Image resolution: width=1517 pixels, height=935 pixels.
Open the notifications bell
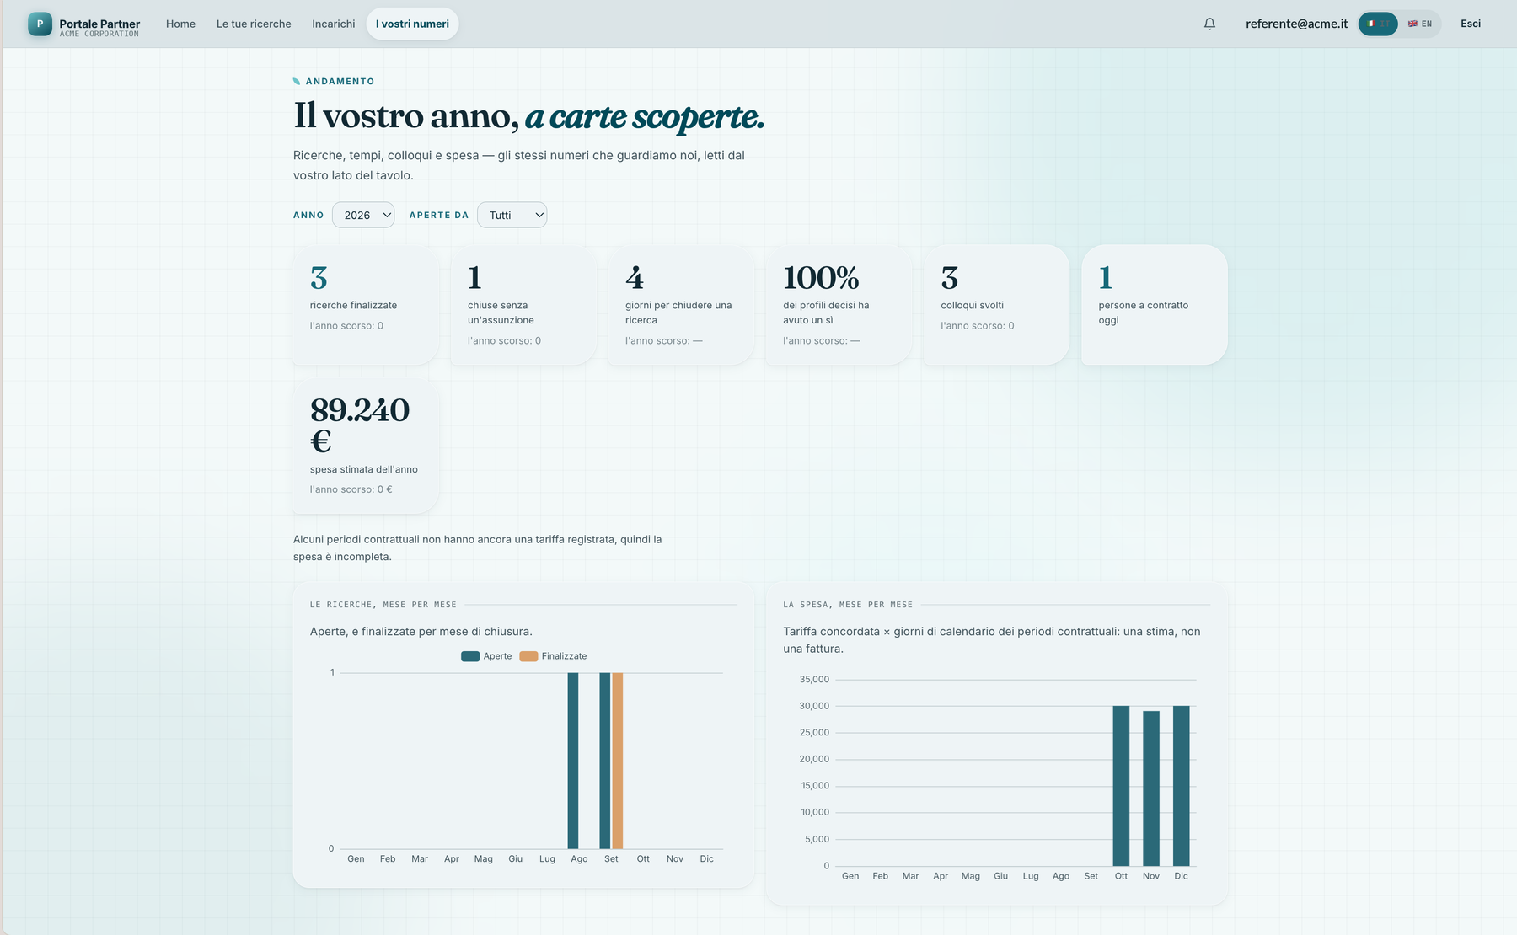pyautogui.click(x=1209, y=24)
